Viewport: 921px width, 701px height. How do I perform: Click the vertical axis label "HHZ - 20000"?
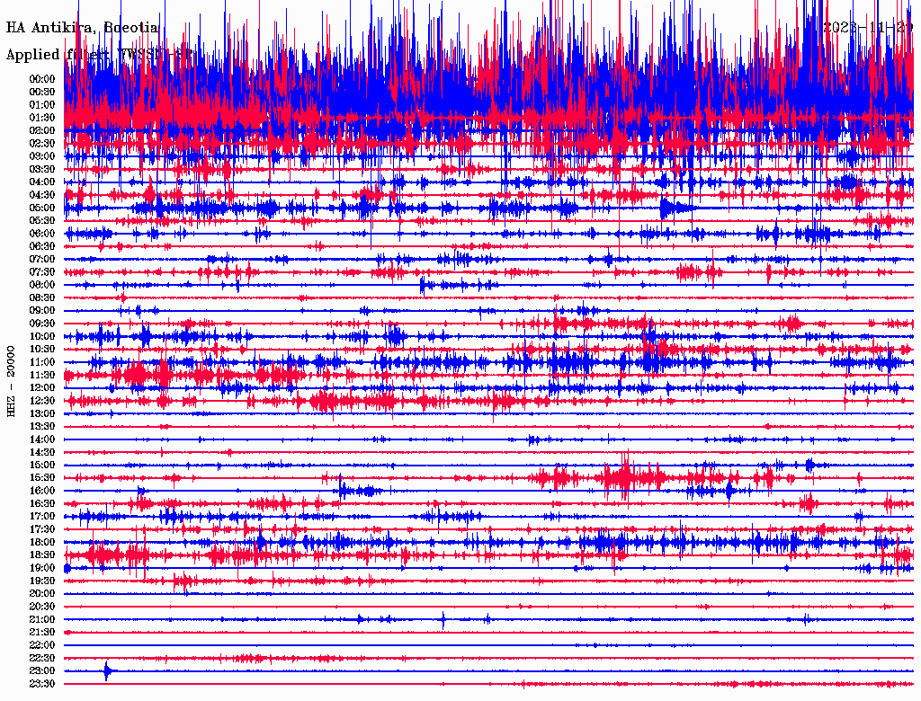[x=12, y=382]
